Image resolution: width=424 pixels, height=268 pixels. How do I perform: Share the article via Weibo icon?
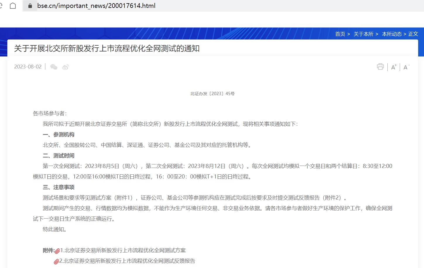(66, 67)
